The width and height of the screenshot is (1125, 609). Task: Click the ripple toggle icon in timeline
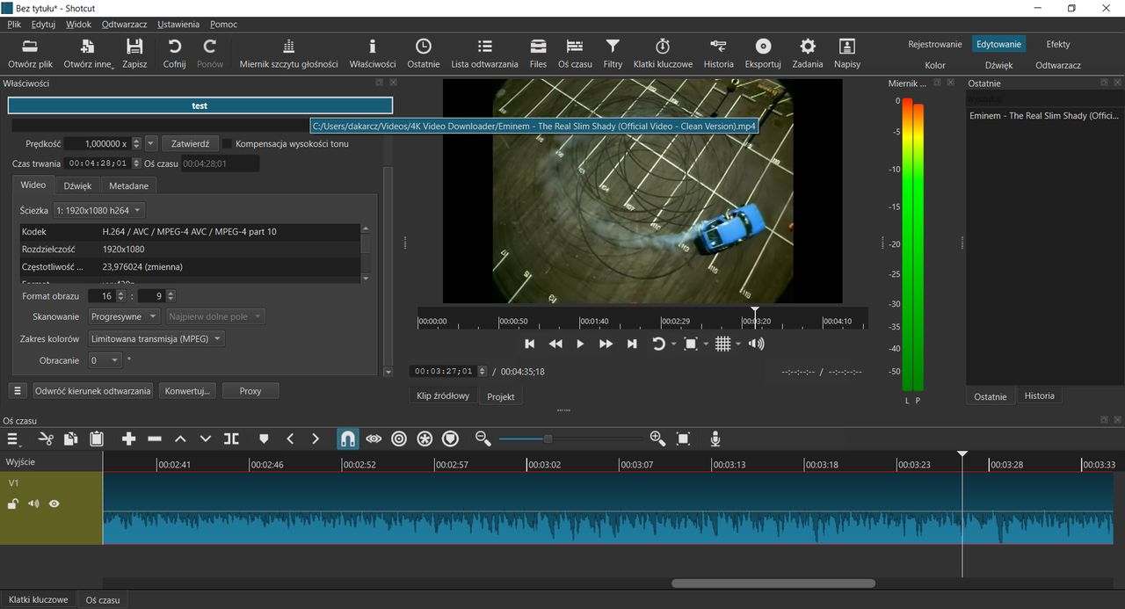click(x=399, y=439)
